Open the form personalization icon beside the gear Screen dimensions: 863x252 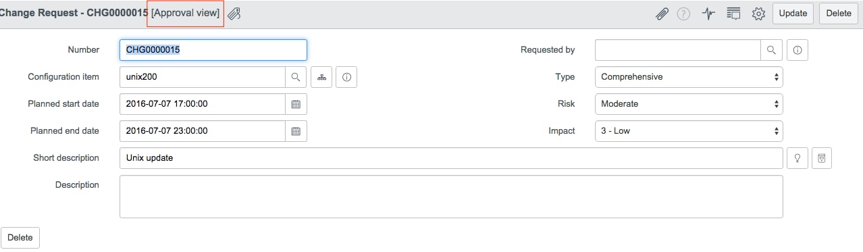tap(733, 14)
